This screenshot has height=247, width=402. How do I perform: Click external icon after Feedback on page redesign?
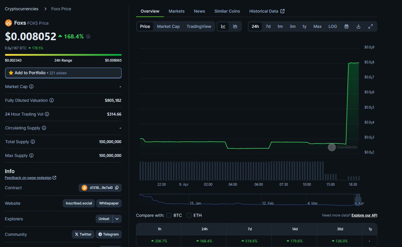tap(55, 178)
